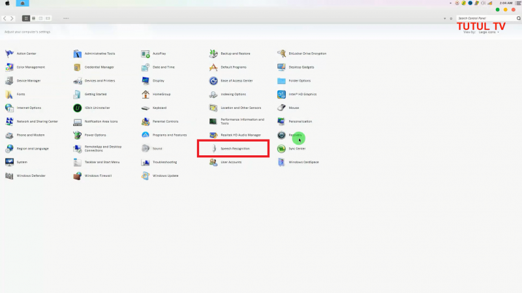Open Desktop Gadgets icon
Screen dimensions: 522x293
click(x=281, y=67)
